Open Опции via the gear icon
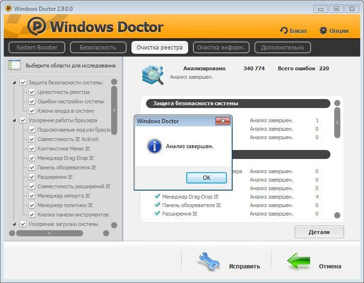364x283 pixels. 323,31
